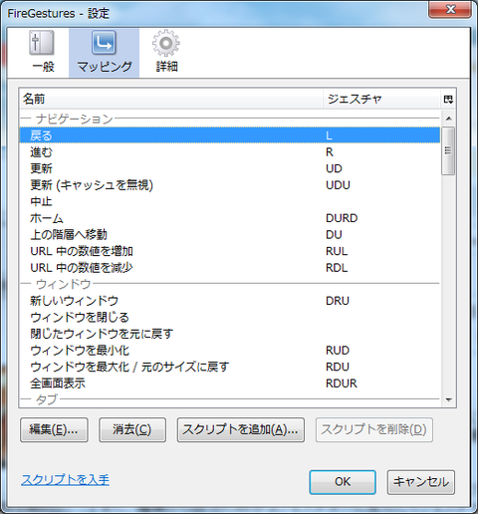Open the column picker icon in list header

click(x=448, y=99)
